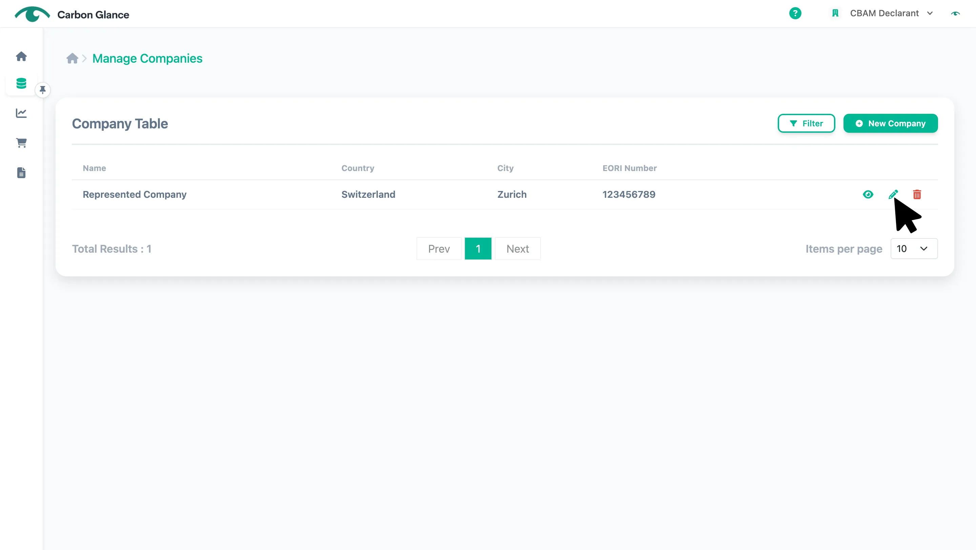The width and height of the screenshot is (976, 550).
Task: View Represented Company details via eye icon
Action: 868,194
